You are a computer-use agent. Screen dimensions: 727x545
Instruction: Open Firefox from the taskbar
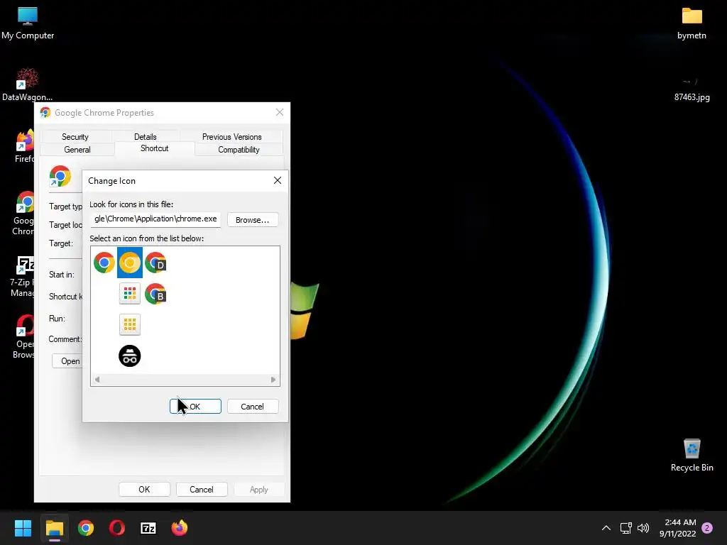click(180, 528)
